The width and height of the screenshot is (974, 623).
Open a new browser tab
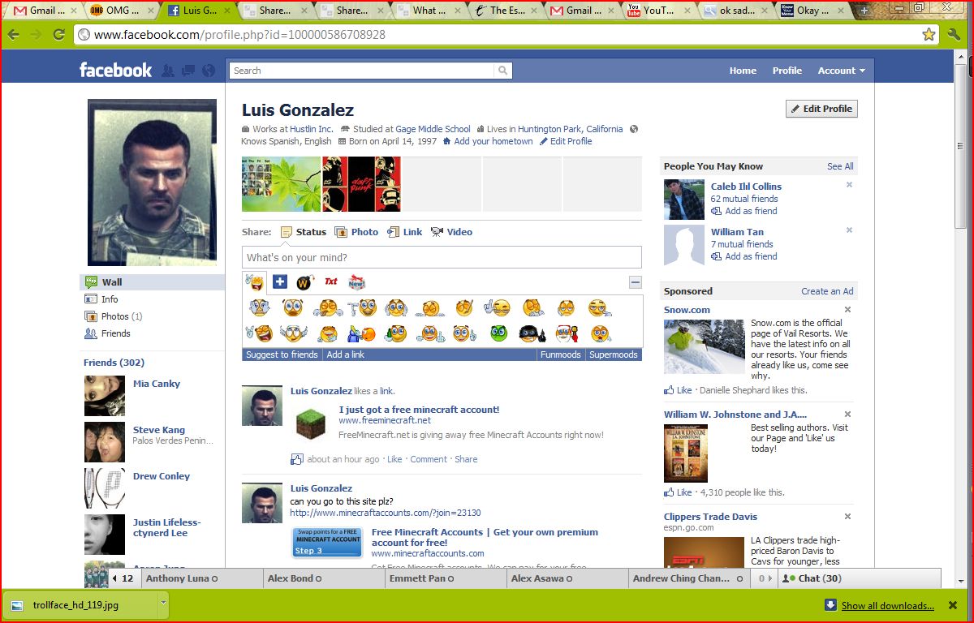865,11
